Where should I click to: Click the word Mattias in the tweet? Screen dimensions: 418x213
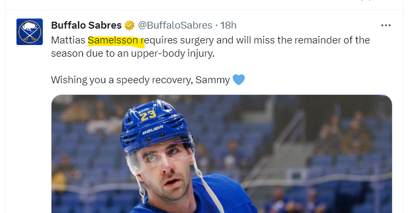coord(68,40)
